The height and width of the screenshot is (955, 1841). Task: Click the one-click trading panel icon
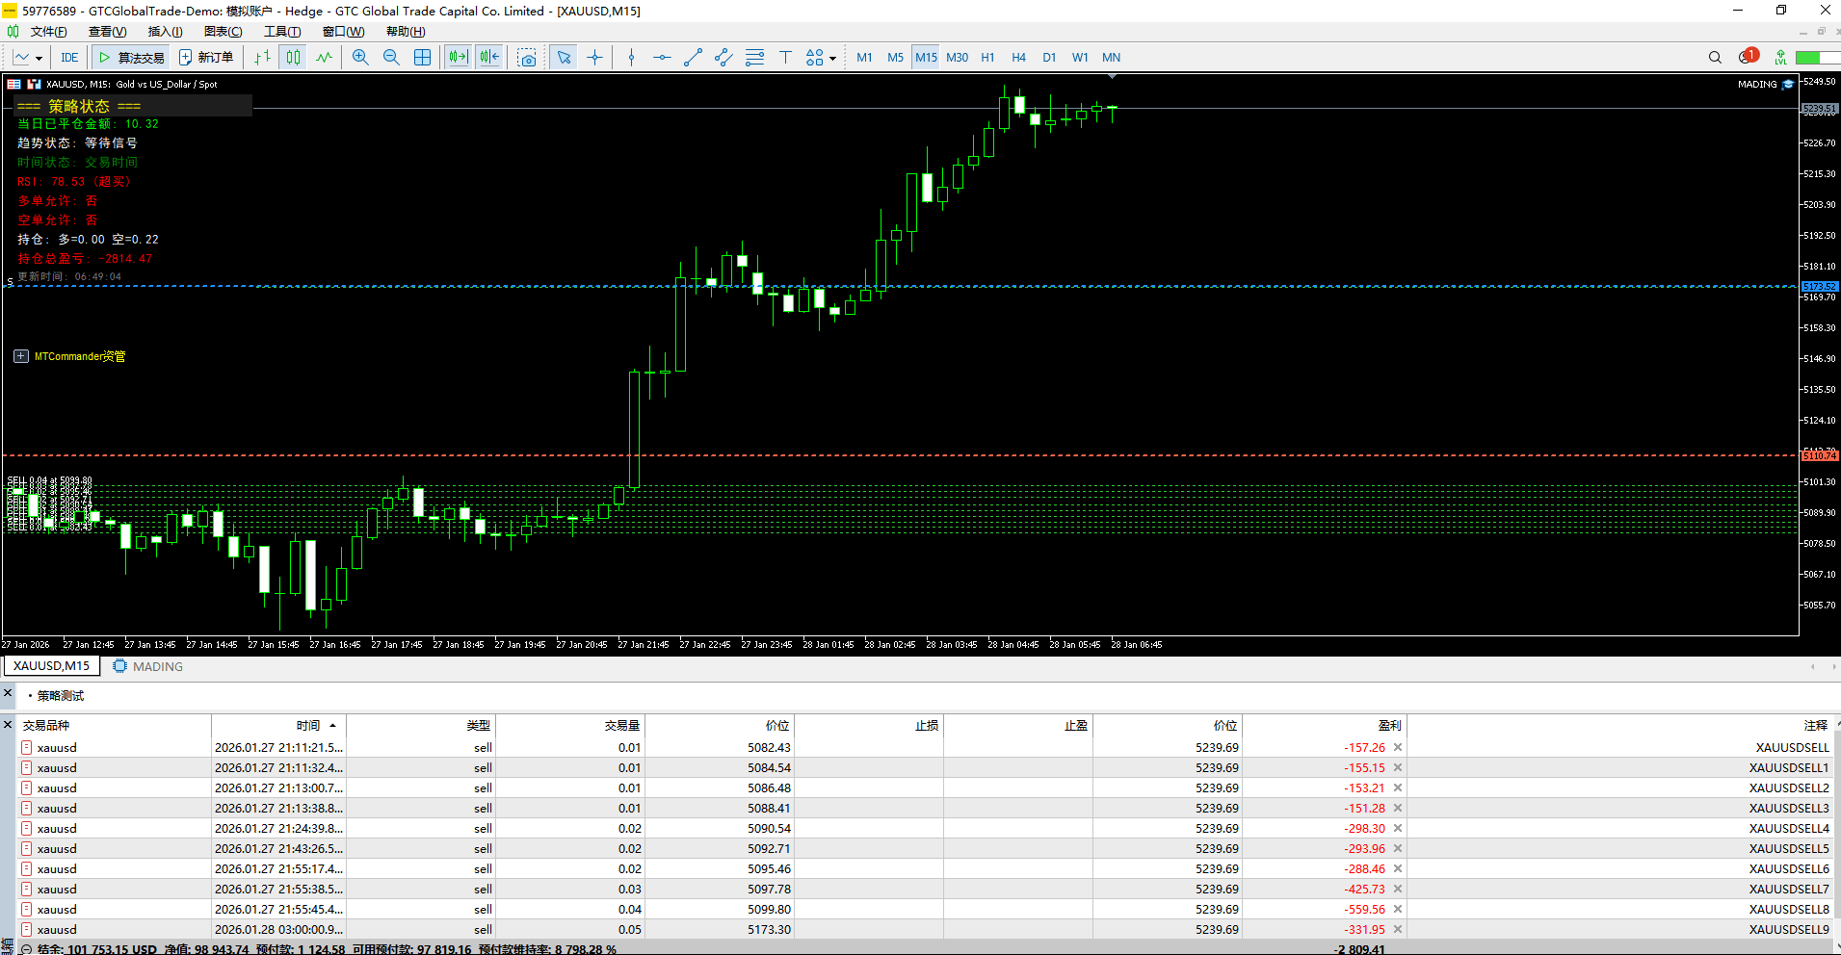pos(14,85)
